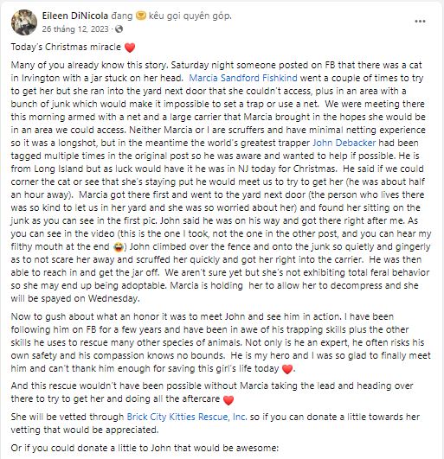Click the red heart after 'Christmas miracle'

130,48
